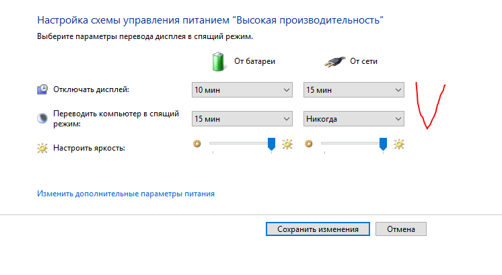The height and width of the screenshot is (275, 502).
Task: Click the bright sun icon after battery slider
Action: [x=287, y=143]
